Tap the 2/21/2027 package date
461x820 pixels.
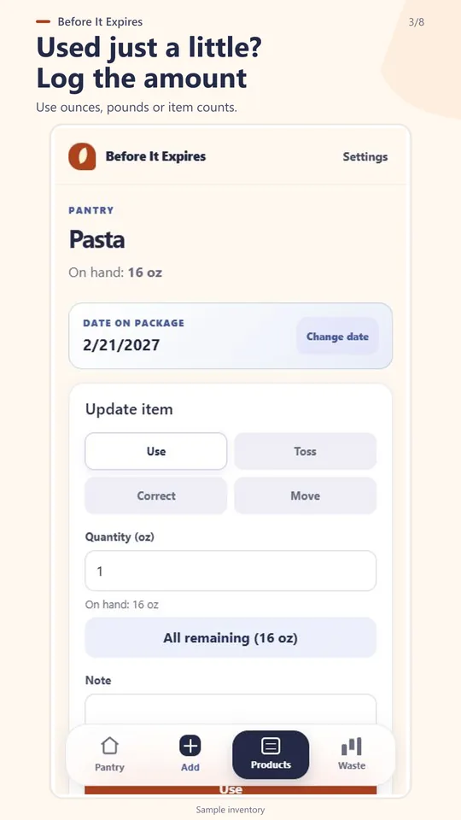click(x=121, y=345)
